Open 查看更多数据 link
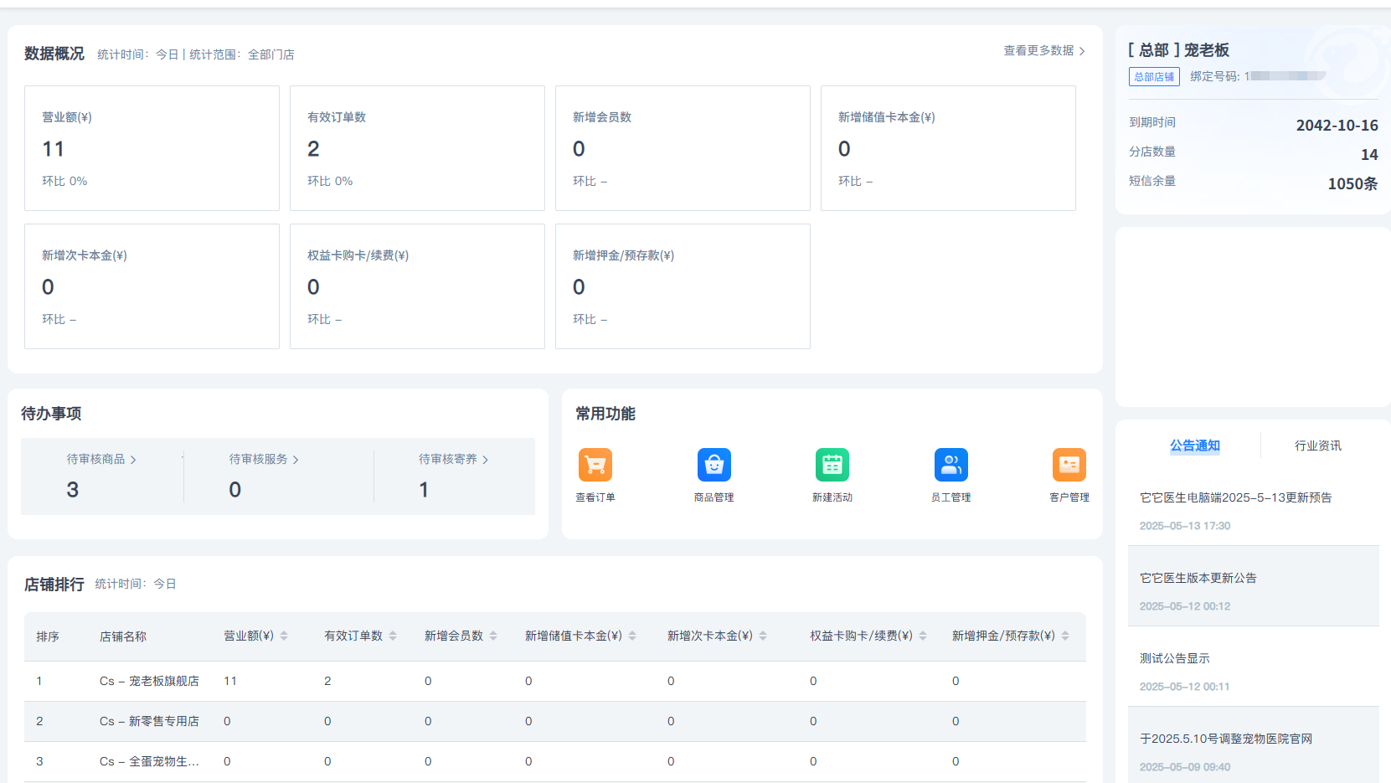Viewport: 1391px width, 783px height. pos(1043,51)
